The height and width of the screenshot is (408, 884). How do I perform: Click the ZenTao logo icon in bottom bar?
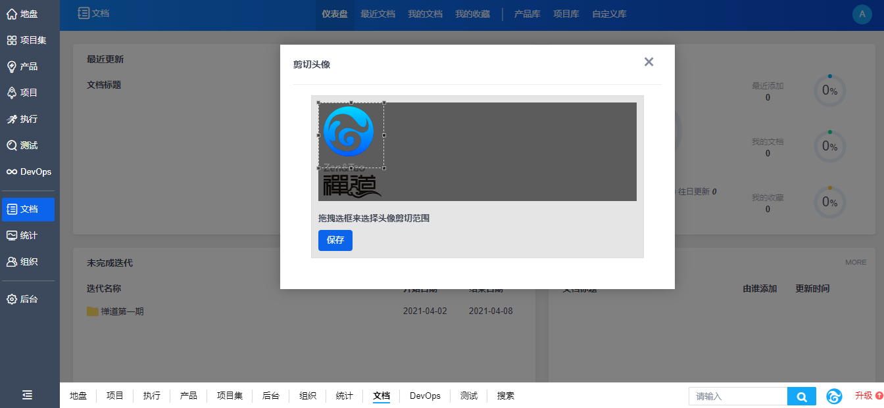pos(834,396)
